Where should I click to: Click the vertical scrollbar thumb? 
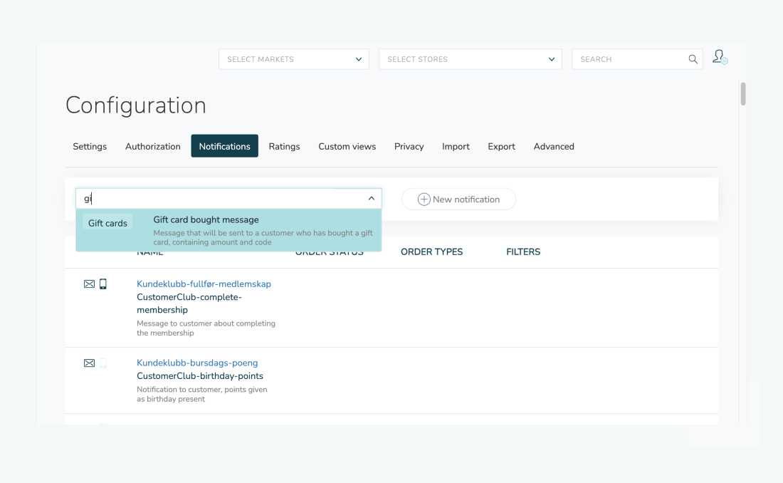[743, 94]
